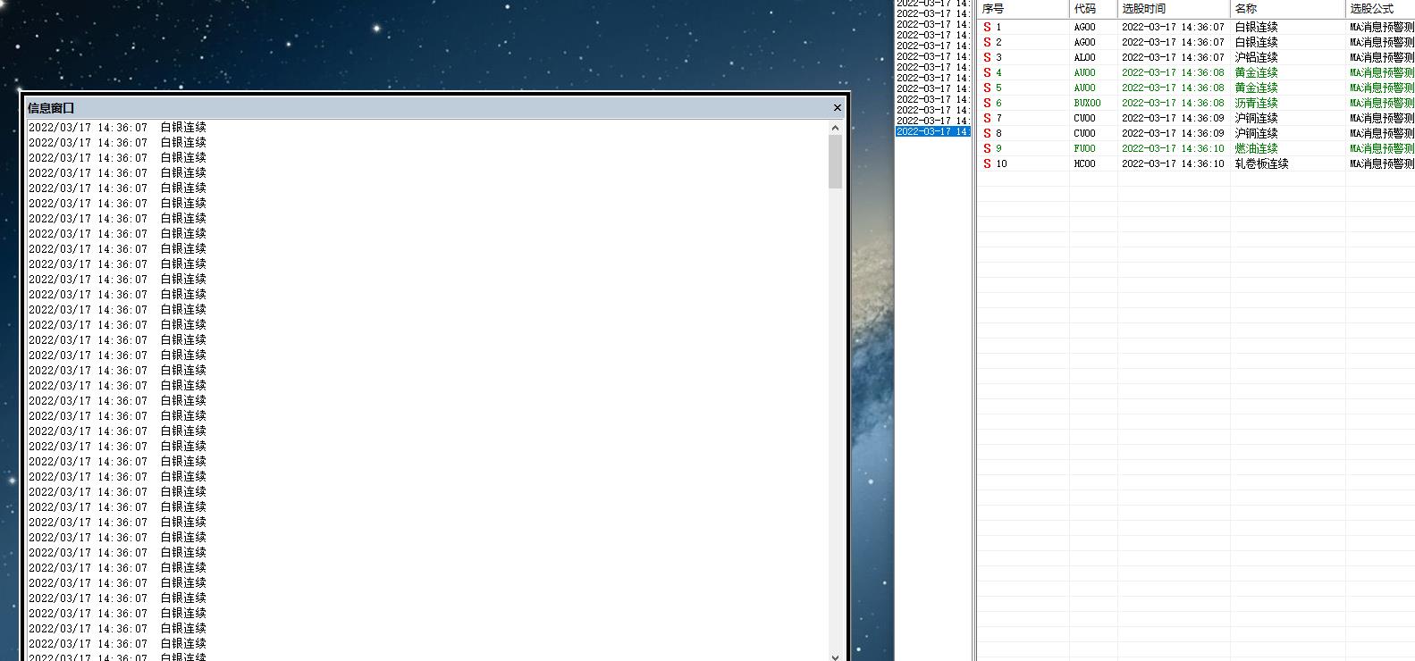
Task: Click the red S icon in row 6
Action: pos(987,103)
